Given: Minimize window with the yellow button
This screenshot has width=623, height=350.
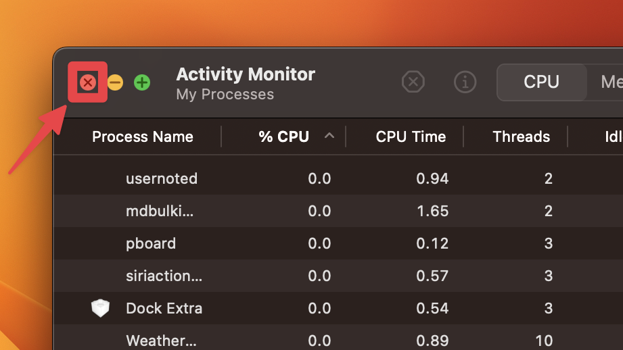Looking at the screenshot, I should [x=115, y=82].
